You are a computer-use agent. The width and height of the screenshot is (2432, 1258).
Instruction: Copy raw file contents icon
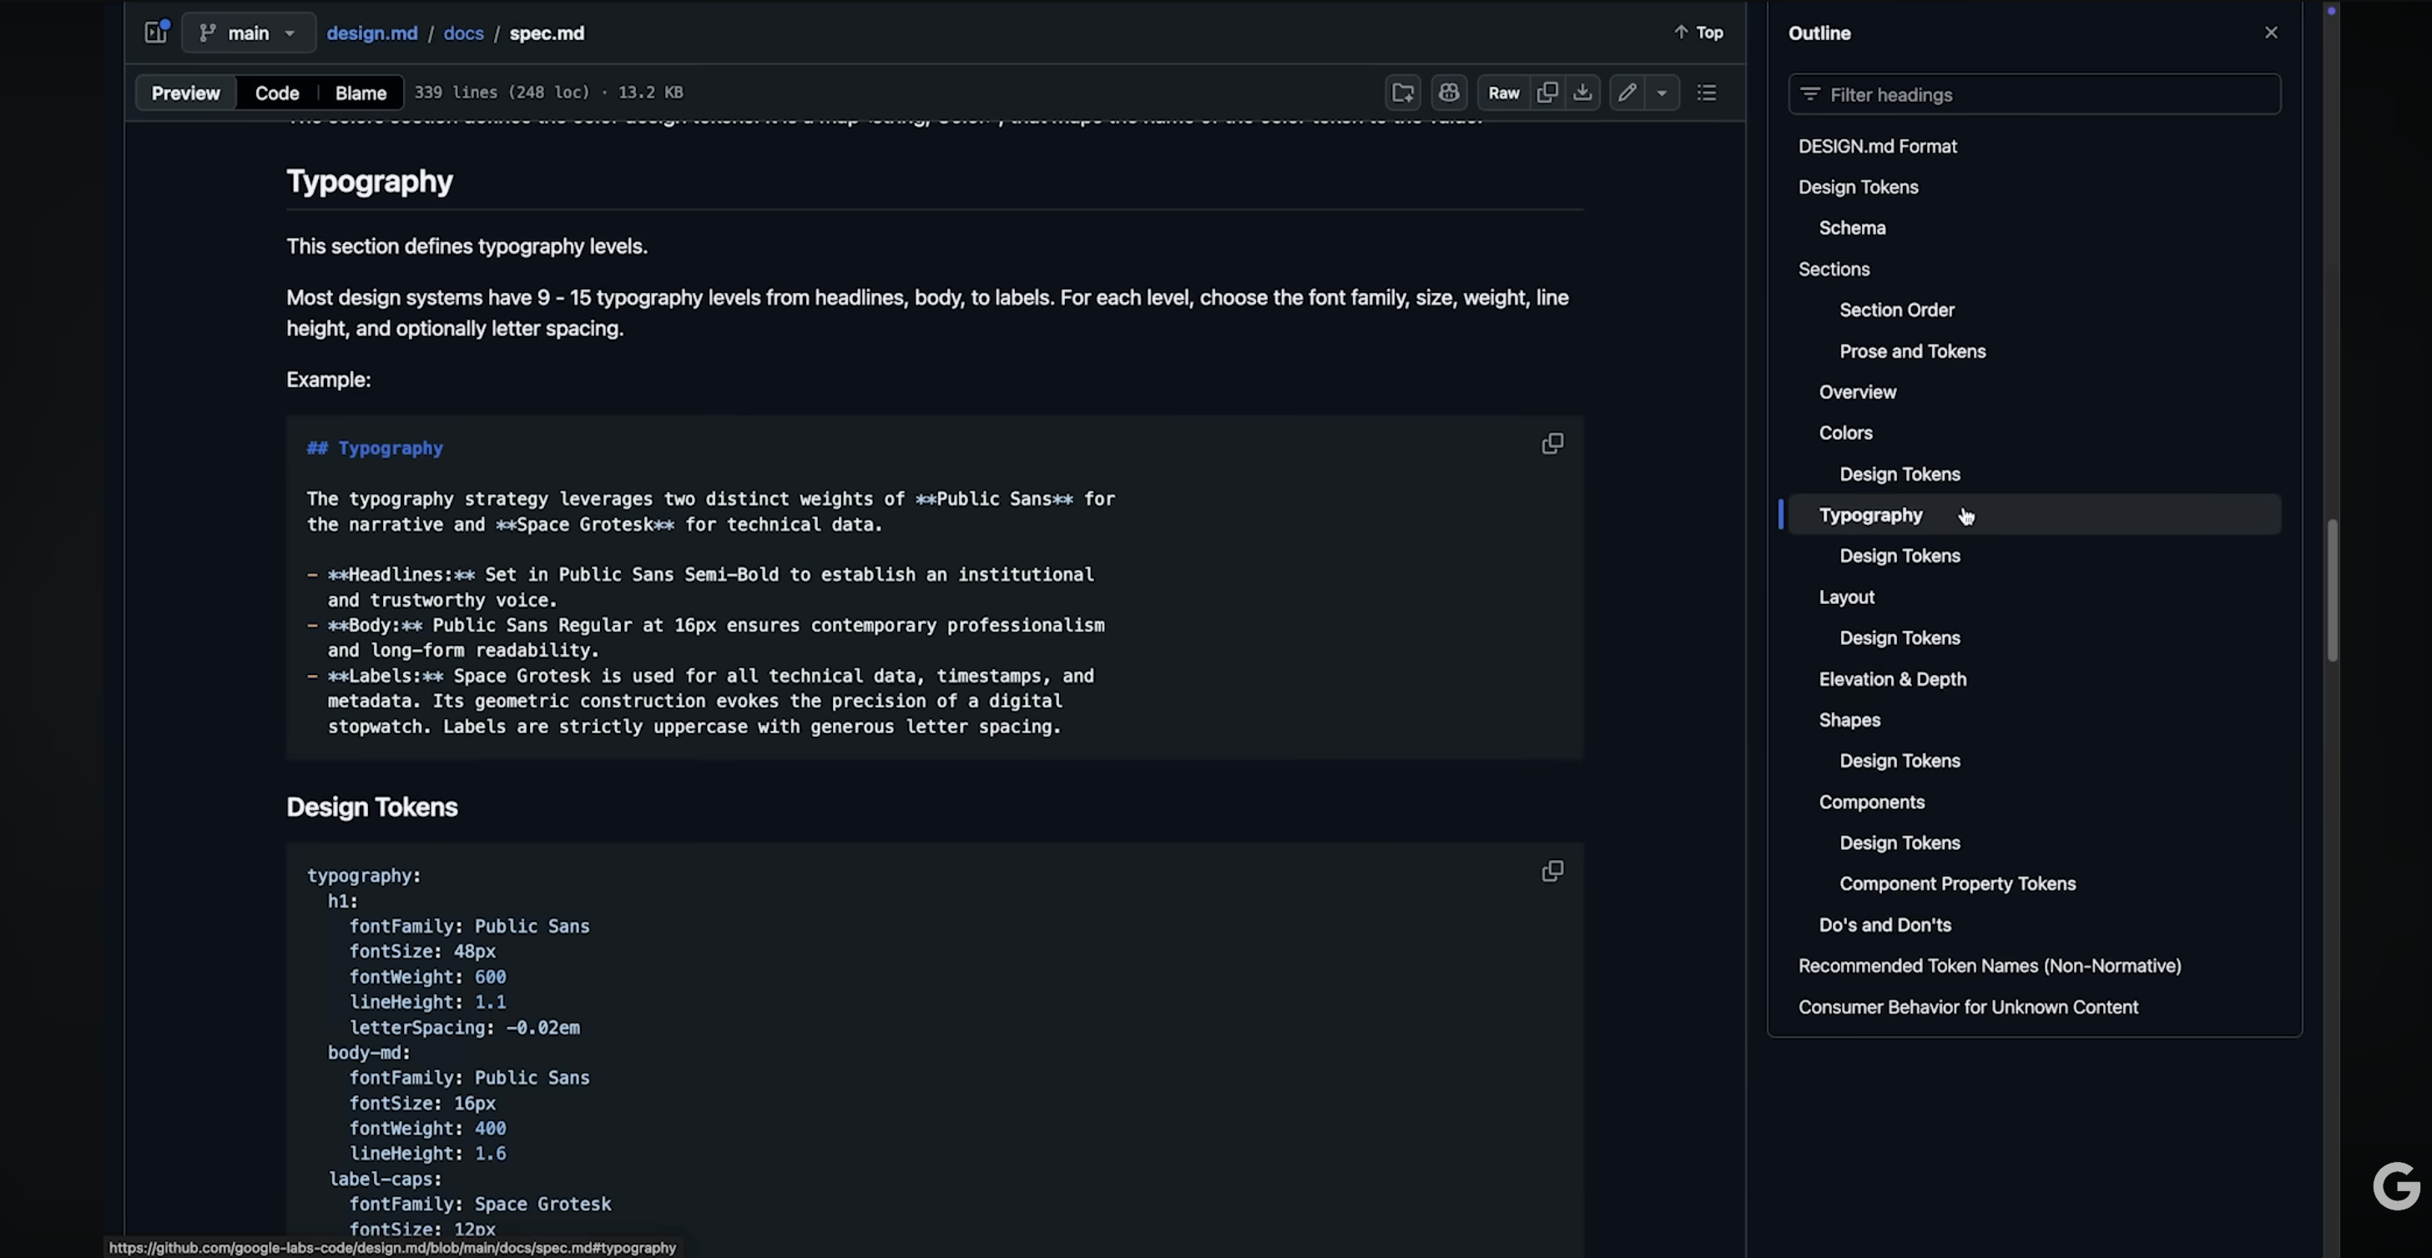[x=1546, y=93]
